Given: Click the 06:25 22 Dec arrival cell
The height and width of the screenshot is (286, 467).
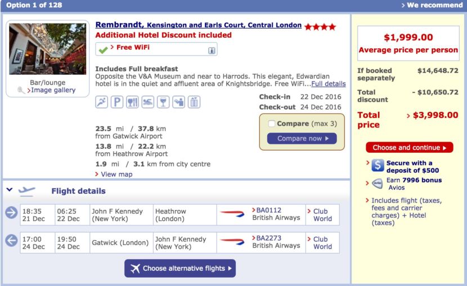Looking at the screenshot, I should point(73,215).
